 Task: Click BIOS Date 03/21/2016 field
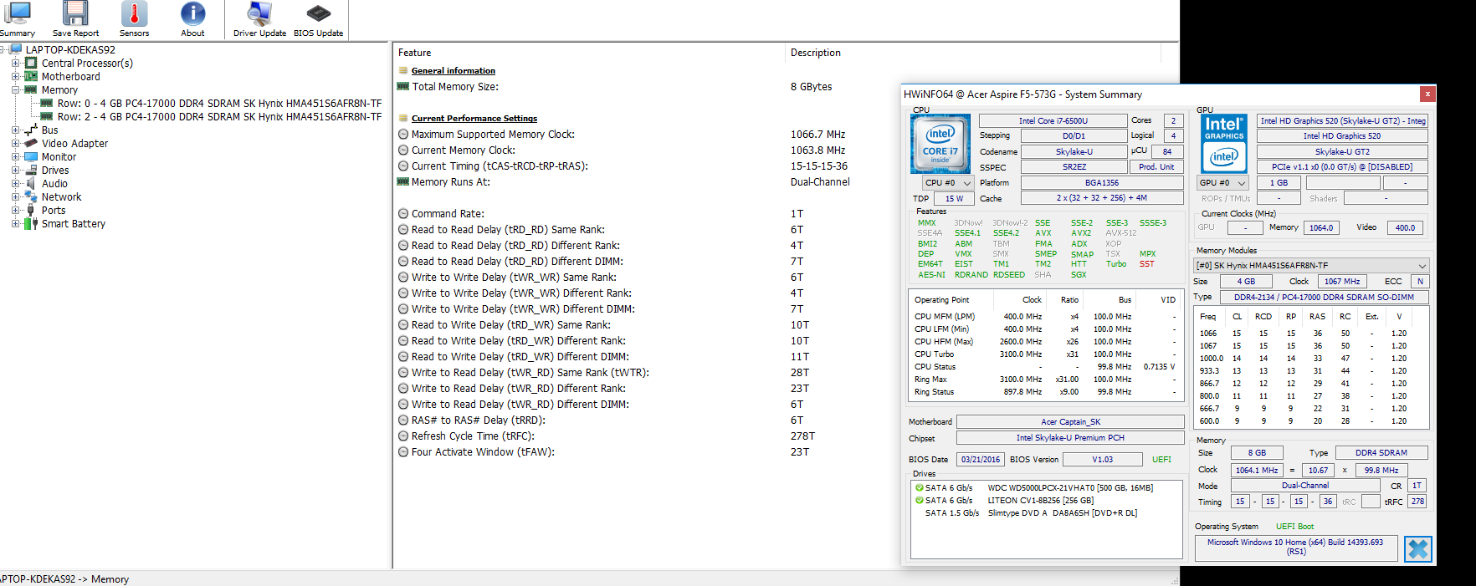tap(980, 460)
